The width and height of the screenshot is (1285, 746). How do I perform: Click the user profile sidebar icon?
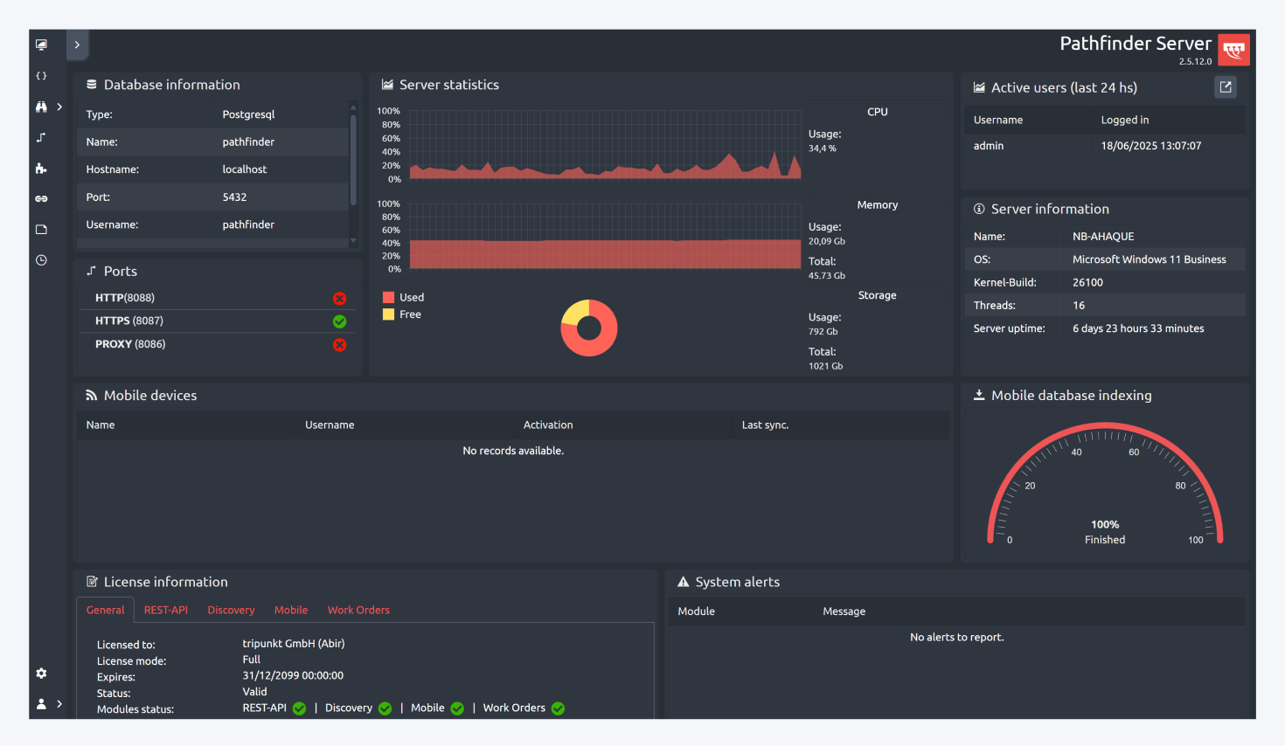tap(41, 703)
